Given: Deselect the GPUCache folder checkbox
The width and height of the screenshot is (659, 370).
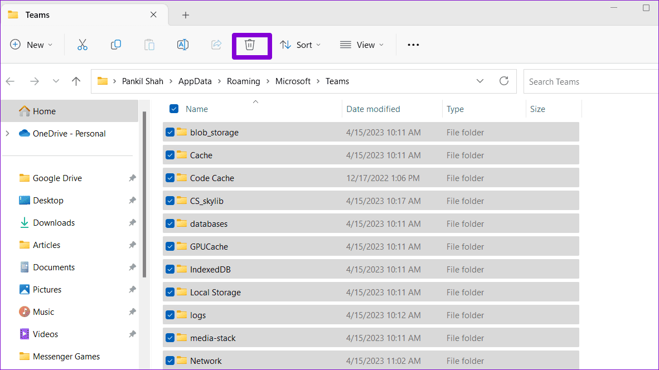Looking at the screenshot, I should click(x=170, y=246).
